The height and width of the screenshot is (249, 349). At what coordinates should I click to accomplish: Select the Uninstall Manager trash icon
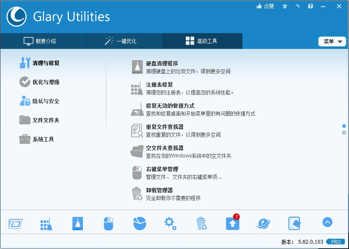click(201, 222)
